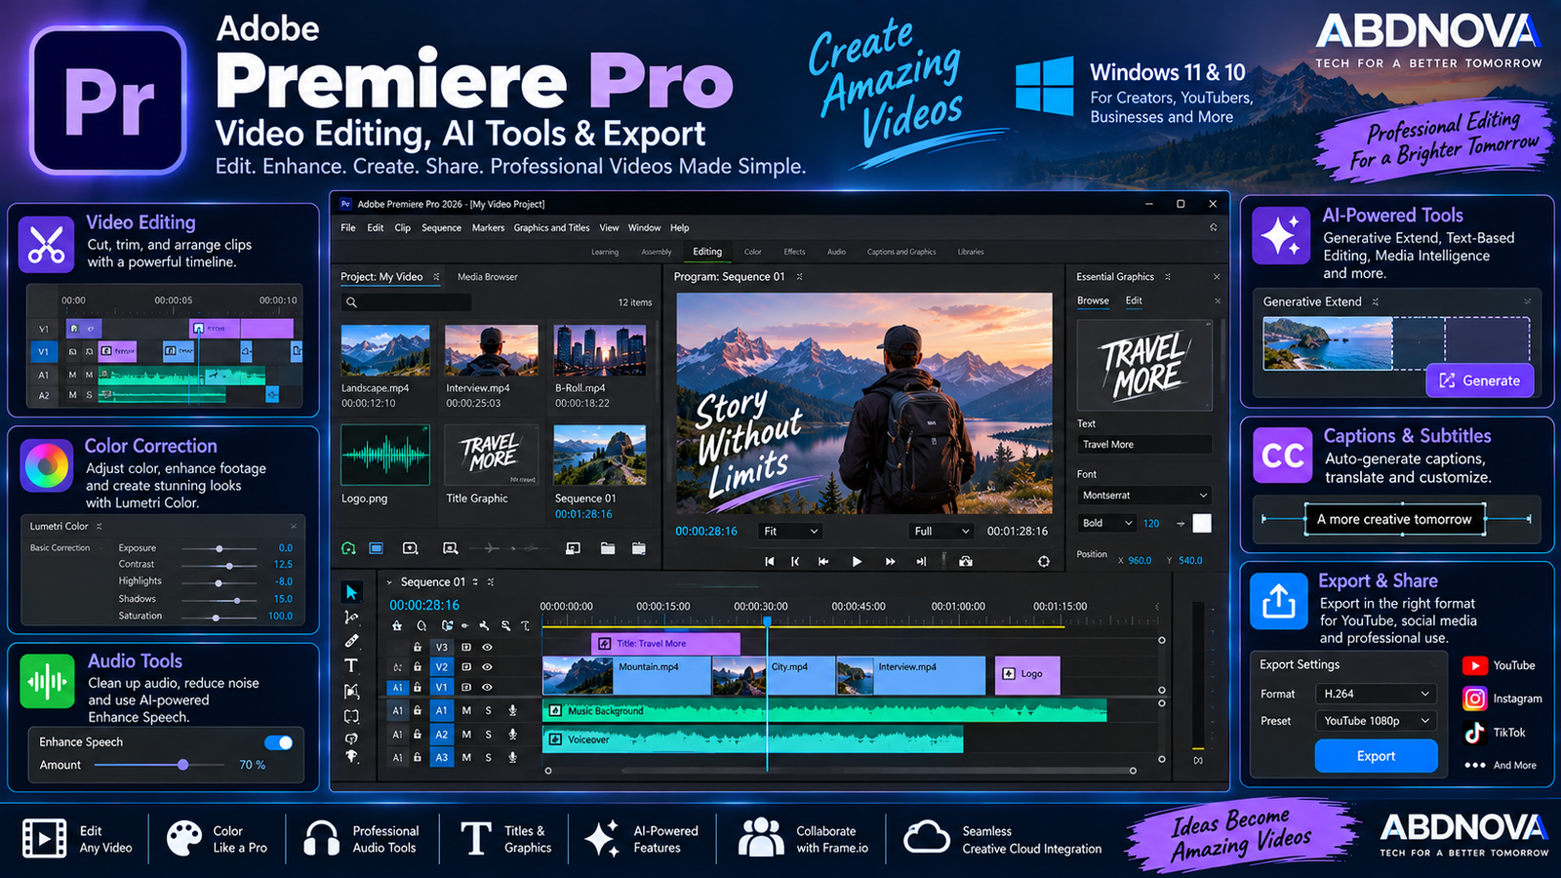Switch Project panel to icon view (blue icon)
This screenshot has height=878, width=1561.
(x=376, y=548)
